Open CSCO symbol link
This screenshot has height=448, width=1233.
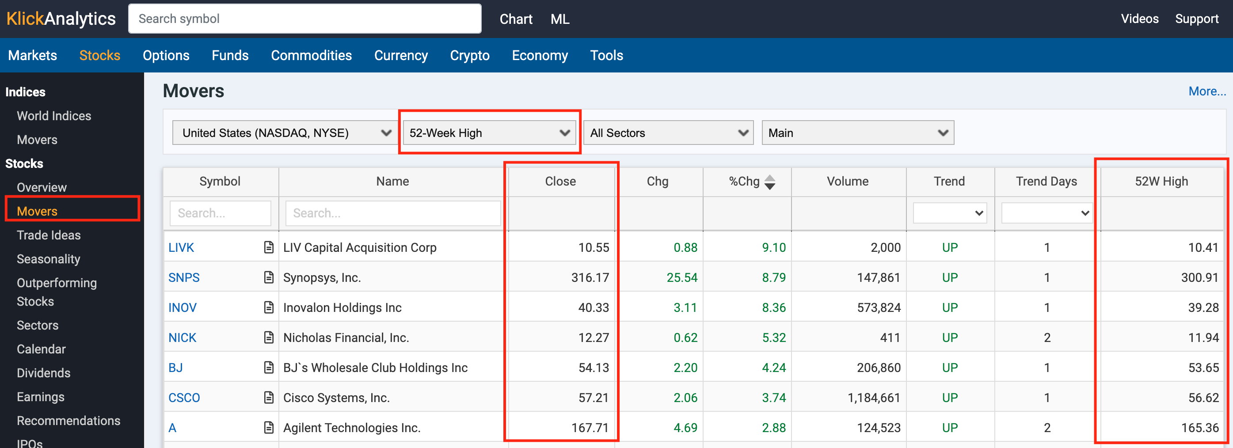(x=184, y=398)
